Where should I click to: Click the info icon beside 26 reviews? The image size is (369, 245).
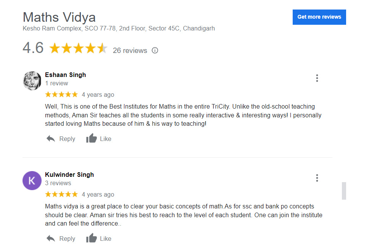tap(155, 50)
